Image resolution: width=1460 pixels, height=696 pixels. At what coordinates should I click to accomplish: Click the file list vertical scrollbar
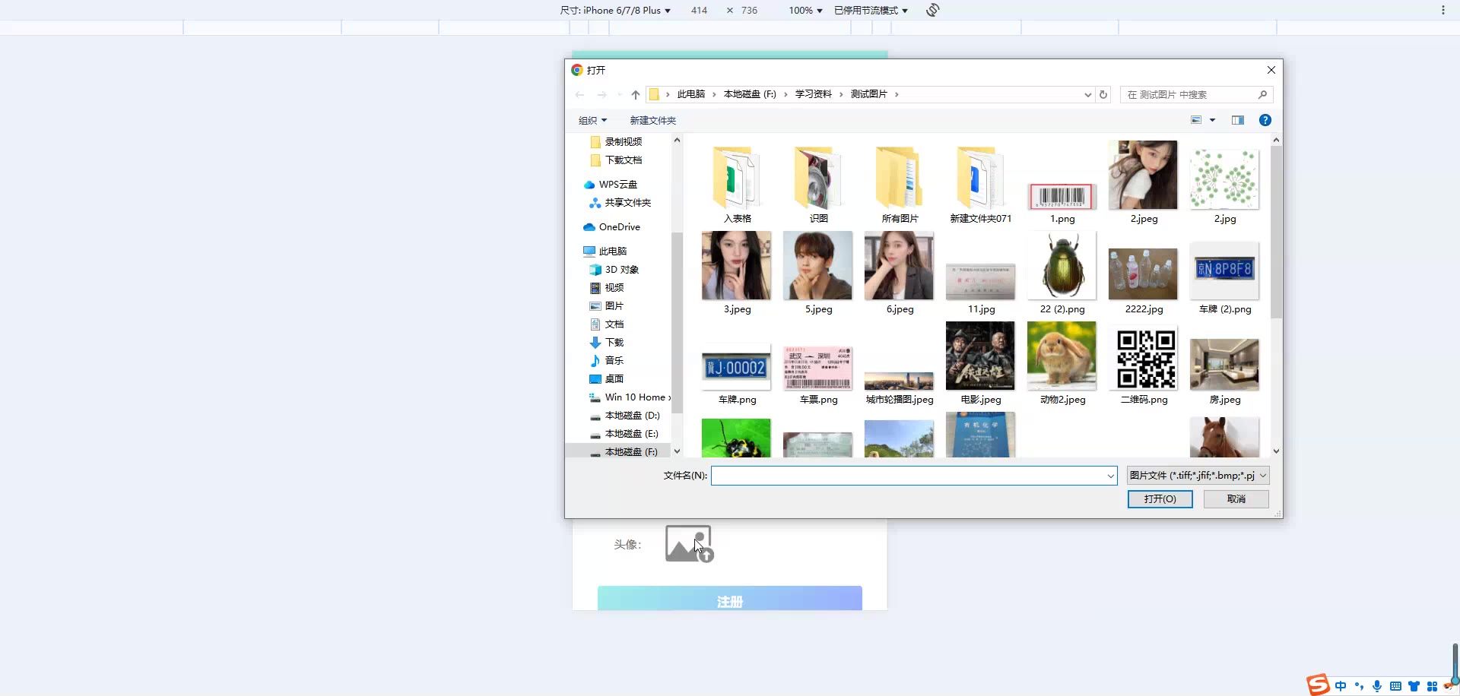1276,232
